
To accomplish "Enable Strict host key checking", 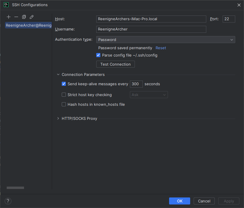I will tap(64, 95).
